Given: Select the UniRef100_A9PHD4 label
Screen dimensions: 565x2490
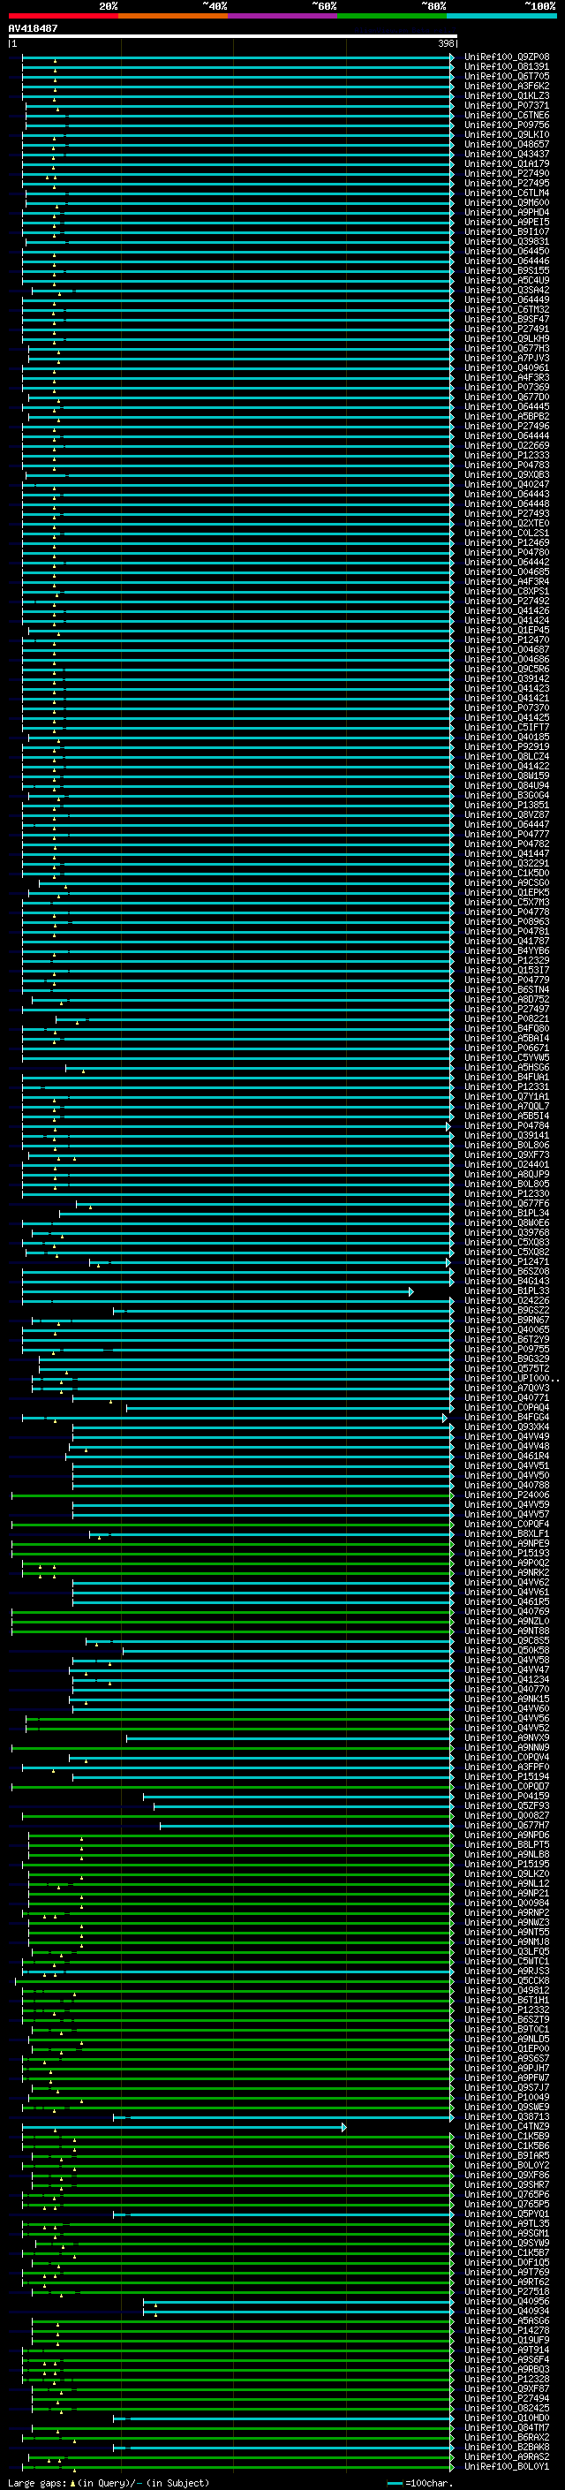Looking at the screenshot, I should tap(506, 212).
